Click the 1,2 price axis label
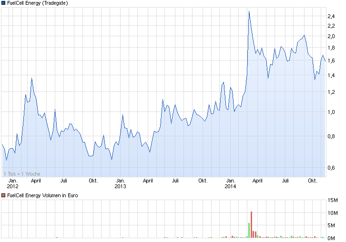 click(331, 92)
